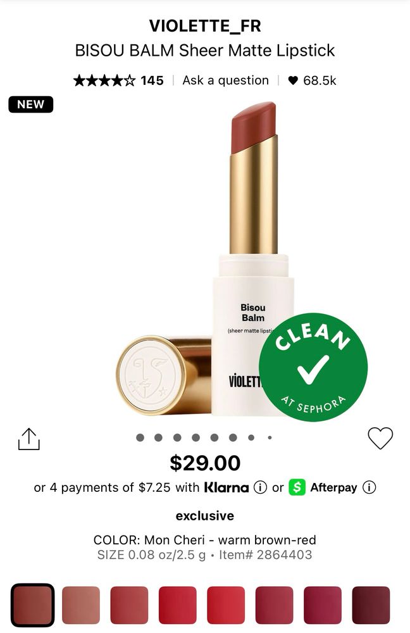Open the VIOLETTE_FR brand link
The image size is (410, 633).
point(205,26)
